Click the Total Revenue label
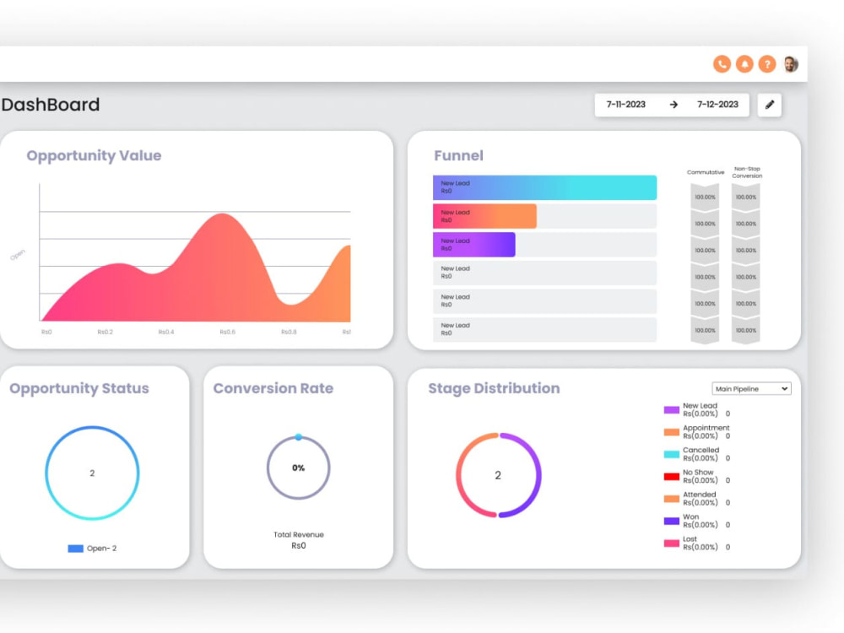 coord(298,534)
